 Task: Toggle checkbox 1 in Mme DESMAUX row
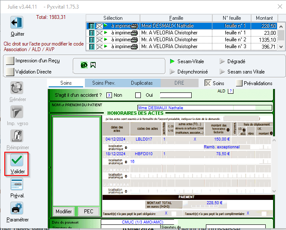click(x=92, y=26)
